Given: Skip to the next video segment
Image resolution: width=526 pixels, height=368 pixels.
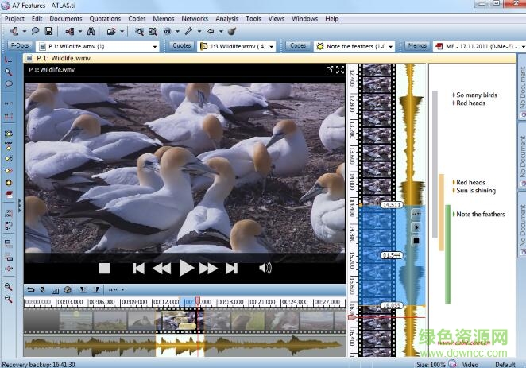Looking at the screenshot, I should (x=231, y=269).
